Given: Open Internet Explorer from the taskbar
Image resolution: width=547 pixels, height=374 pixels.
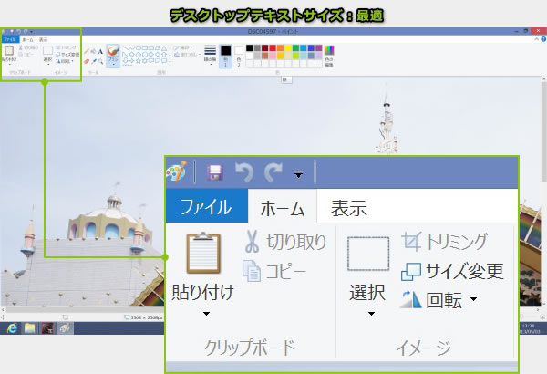Looking at the screenshot, I should [x=12, y=328].
